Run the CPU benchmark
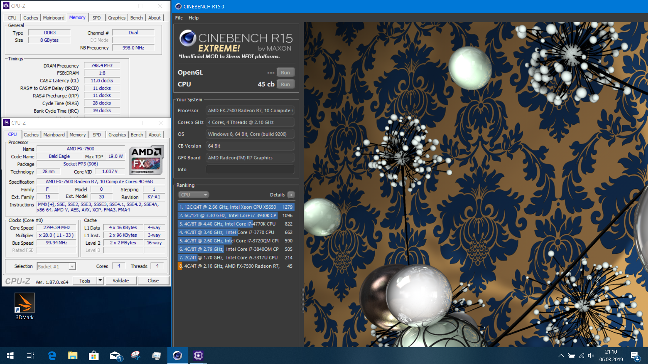The width and height of the screenshot is (648, 364). tap(286, 84)
